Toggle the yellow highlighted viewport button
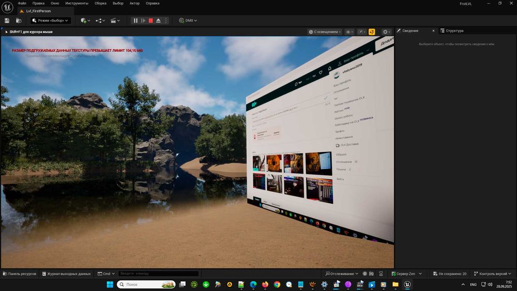Image resolution: width=517 pixels, height=291 pixels. tap(372, 32)
